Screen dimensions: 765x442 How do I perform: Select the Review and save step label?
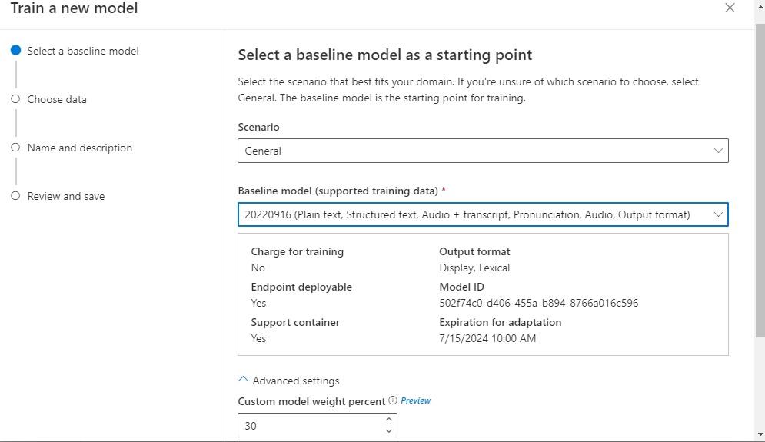pos(66,196)
